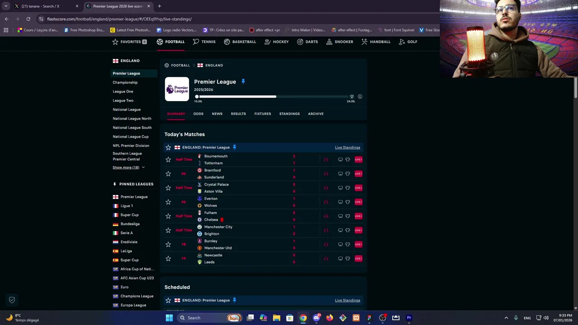
Task: Click LIVE badge for Bournemouth vs Tottenham
Action: pyautogui.click(x=358, y=159)
